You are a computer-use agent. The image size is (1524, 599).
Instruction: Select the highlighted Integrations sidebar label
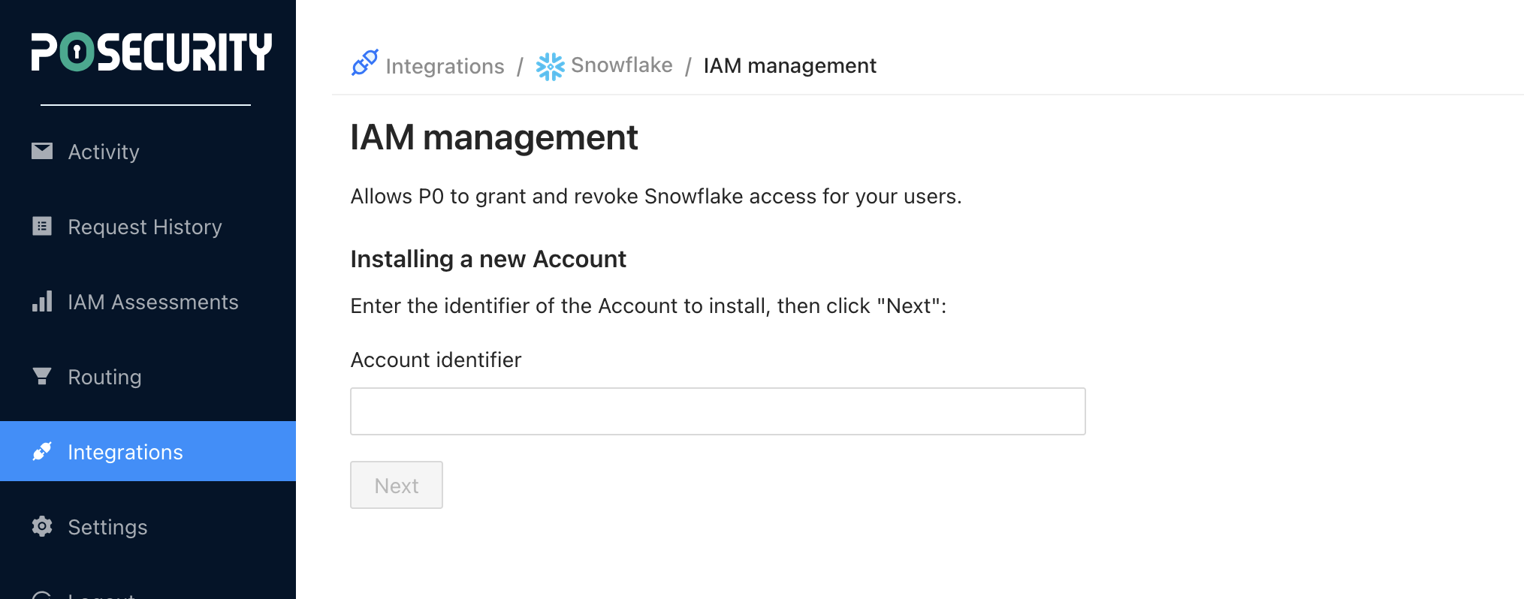125,452
